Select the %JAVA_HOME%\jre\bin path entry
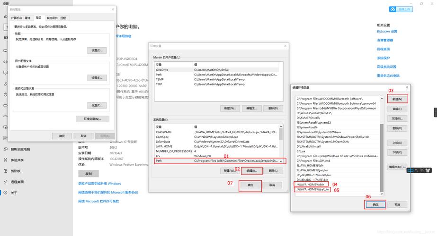 click(x=312, y=190)
